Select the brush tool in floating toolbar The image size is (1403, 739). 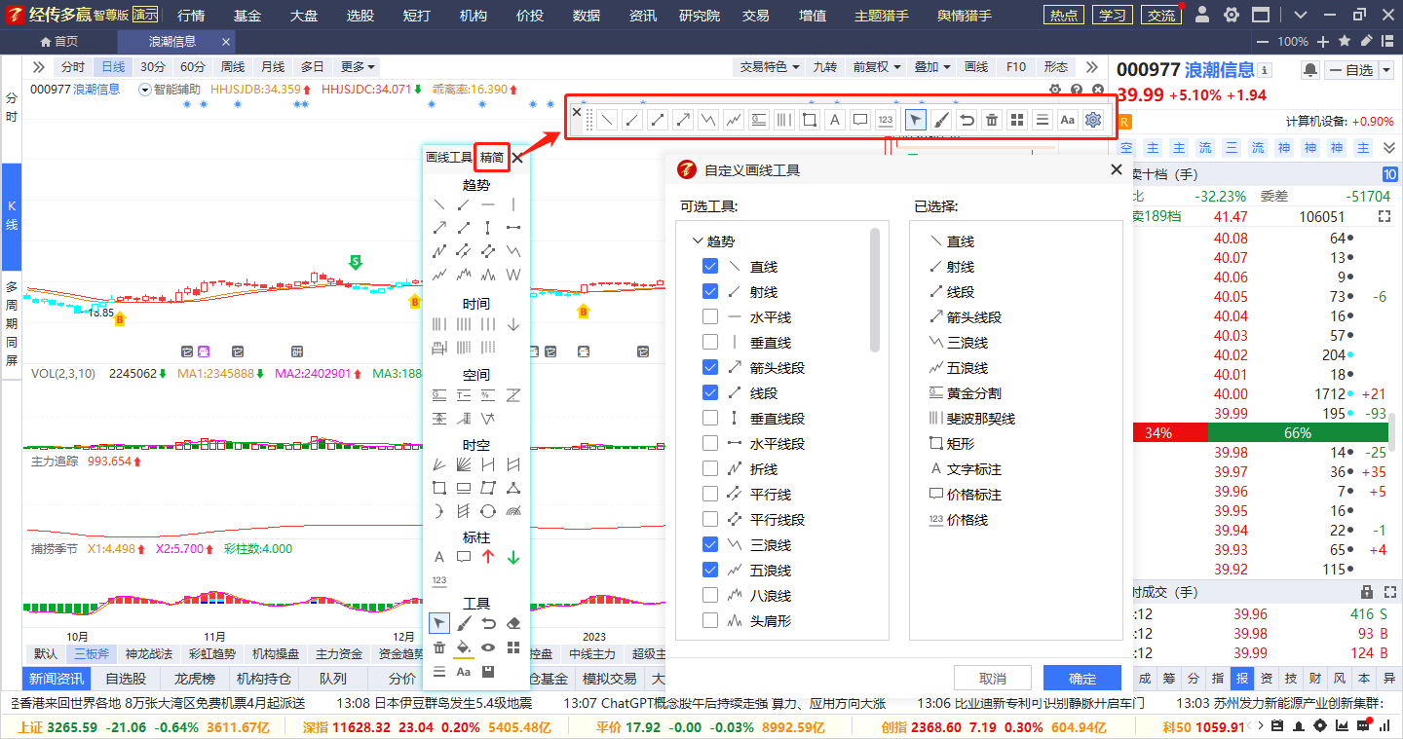(941, 120)
